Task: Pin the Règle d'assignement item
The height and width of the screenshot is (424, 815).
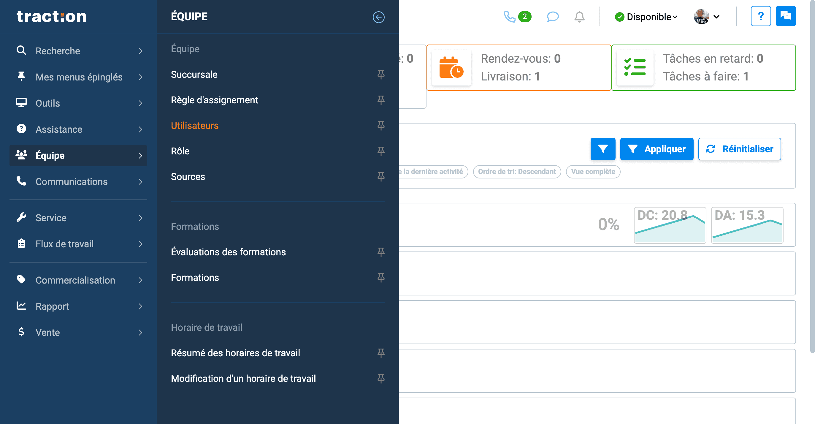Action: tap(381, 100)
